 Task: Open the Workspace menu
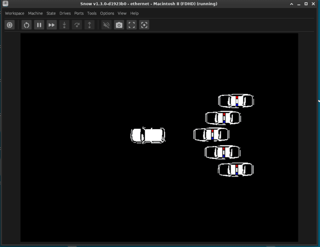coord(15,13)
